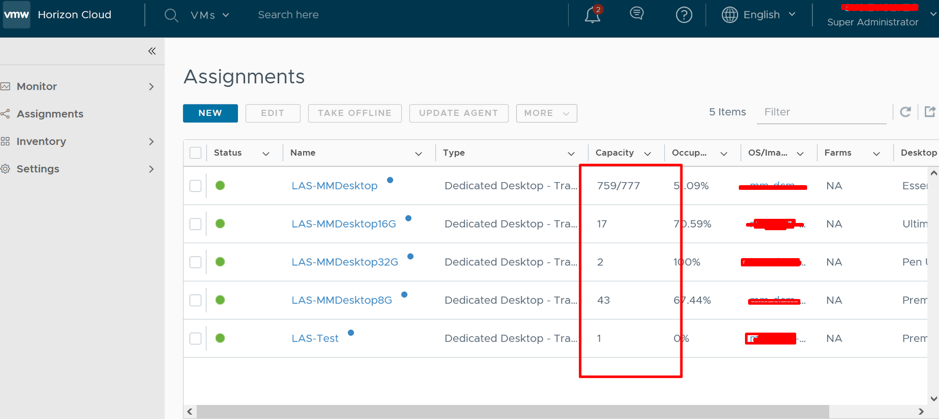
Task: Expand the Settings menu chevron
Action: (x=152, y=169)
